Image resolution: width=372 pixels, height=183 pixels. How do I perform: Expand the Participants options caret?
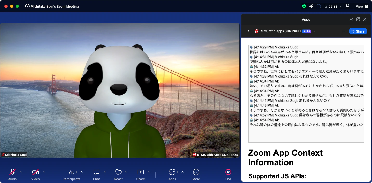tap(82, 172)
